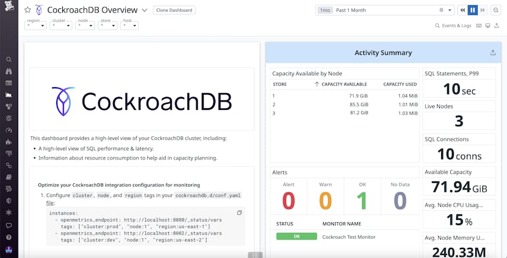This screenshot has width=507, height=258.
Task: Open the region filter dropdown
Action: coord(35,25)
